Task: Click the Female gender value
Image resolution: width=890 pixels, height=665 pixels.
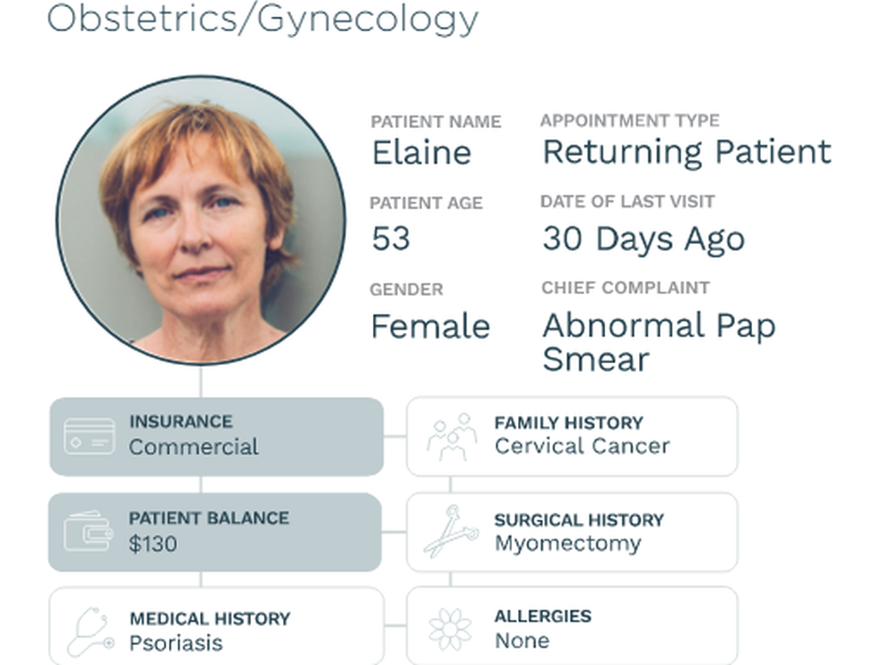Action: (431, 327)
